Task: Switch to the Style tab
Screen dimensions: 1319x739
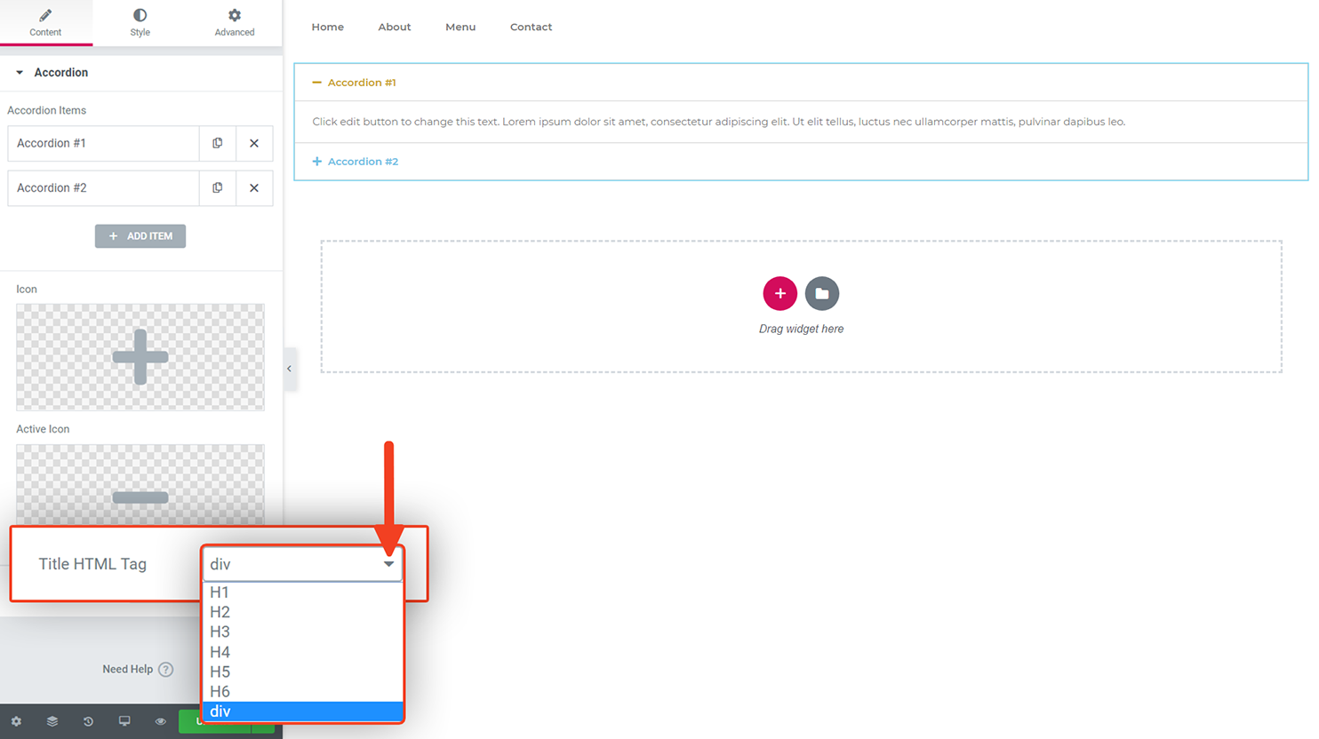Action: (140, 22)
